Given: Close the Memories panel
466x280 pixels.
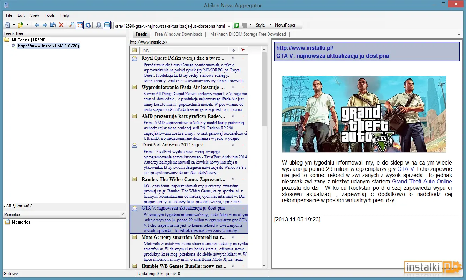Looking at the screenshot, I should [x=123, y=214].
